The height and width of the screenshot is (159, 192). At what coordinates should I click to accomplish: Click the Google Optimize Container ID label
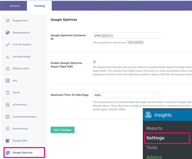click(x=68, y=37)
